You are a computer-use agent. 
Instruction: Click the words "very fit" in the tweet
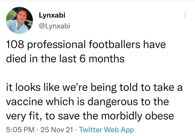pos(23,116)
